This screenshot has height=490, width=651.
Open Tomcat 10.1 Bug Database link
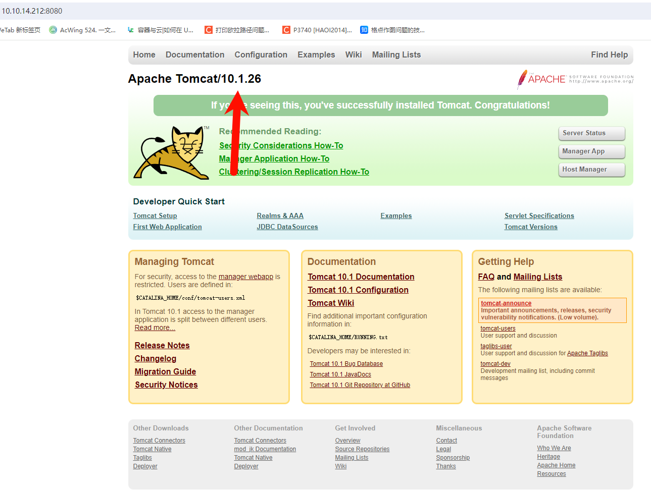coord(346,364)
